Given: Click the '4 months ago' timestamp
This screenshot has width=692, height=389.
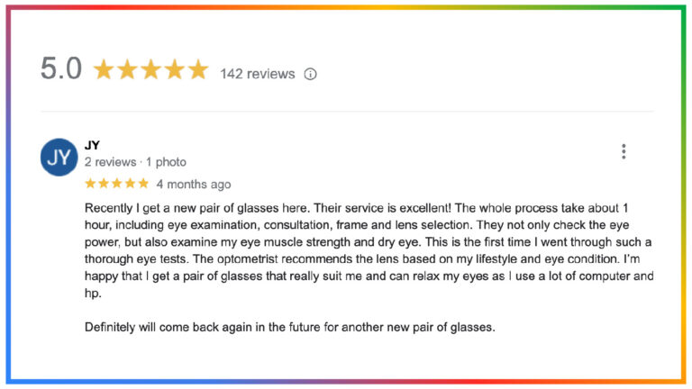Looking at the screenshot, I should [x=194, y=185].
